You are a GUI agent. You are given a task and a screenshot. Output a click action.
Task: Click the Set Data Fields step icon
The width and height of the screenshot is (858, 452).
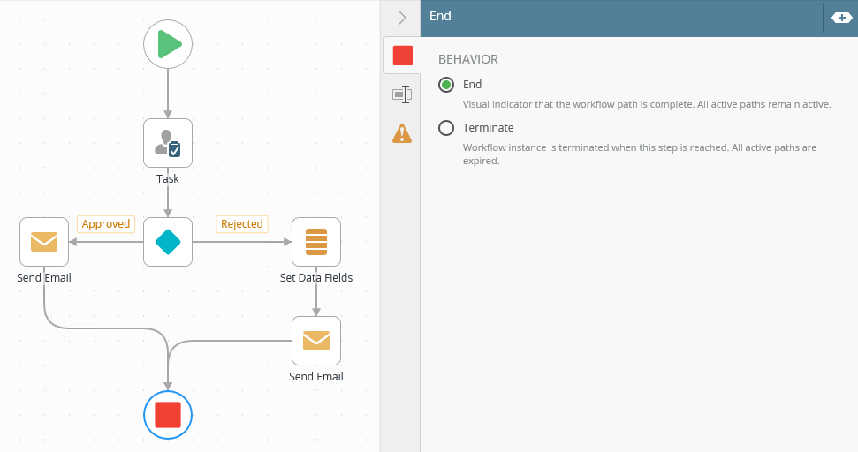click(316, 242)
